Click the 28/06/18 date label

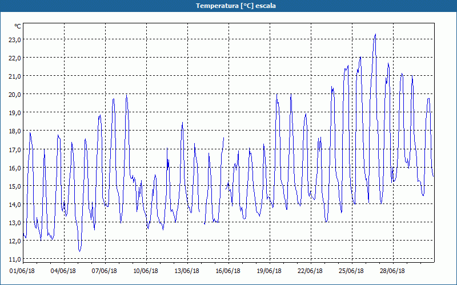tap(392, 271)
